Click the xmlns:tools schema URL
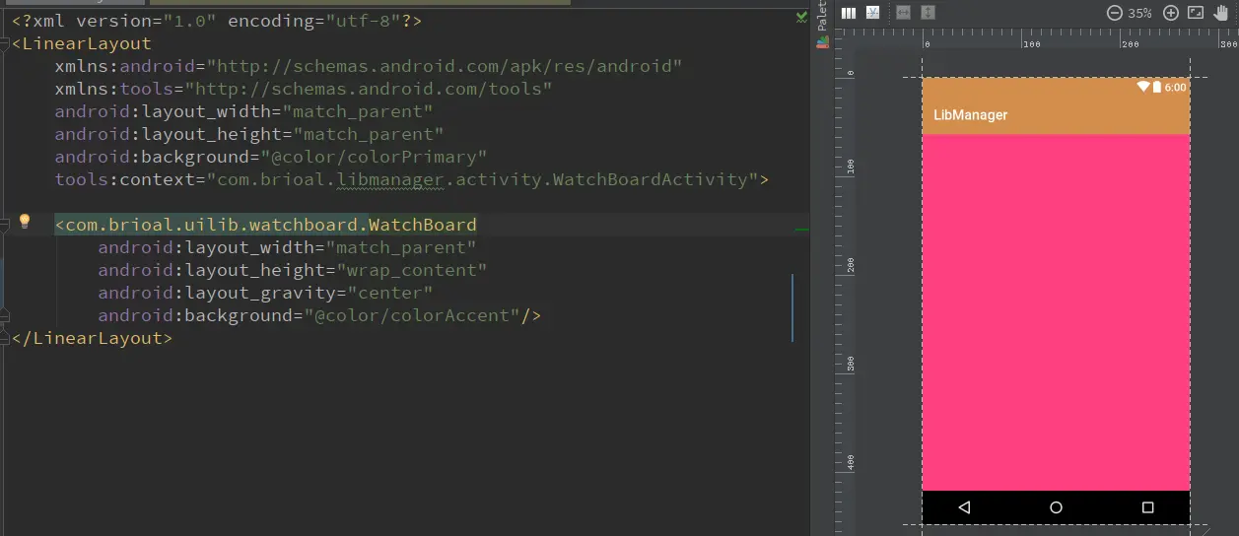This screenshot has width=1239, height=536. pyautogui.click(x=369, y=89)
